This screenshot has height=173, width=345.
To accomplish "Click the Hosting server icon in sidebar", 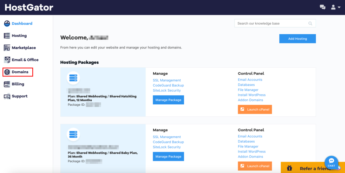I will point(7,36).
